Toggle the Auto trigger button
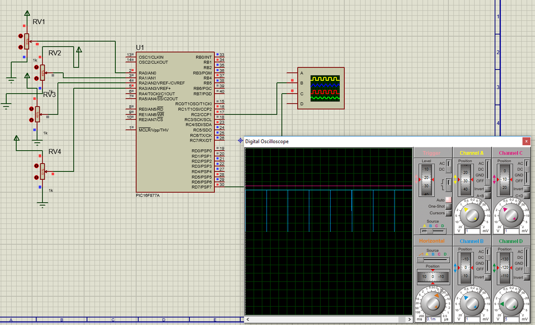Image resolution: width=535 pixels, height=325 pixels. [448, 200]
